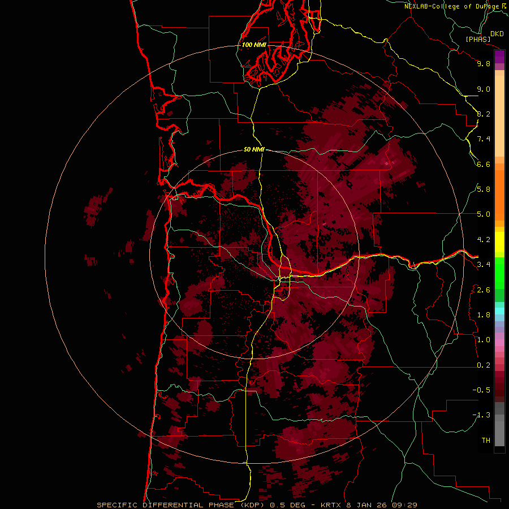Select the 0.2 value on the scale
The image size is (509, 509).
[484, 365]
